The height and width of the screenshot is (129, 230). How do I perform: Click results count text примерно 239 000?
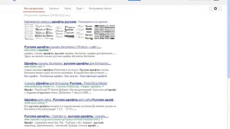(x=47, y=15)
